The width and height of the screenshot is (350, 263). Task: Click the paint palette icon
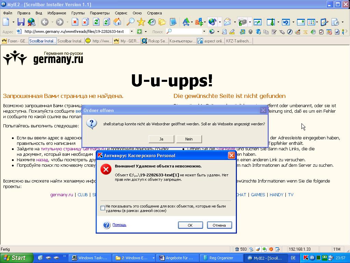[x=298, y=32]
